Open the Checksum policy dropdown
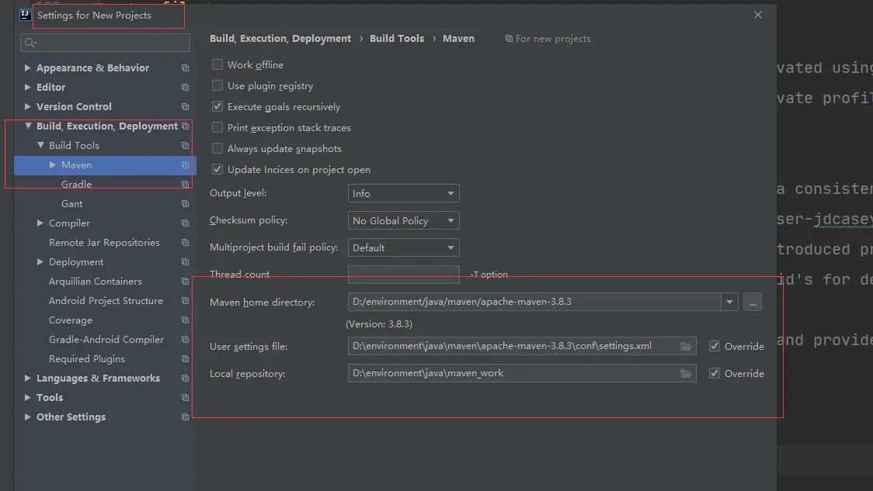The image size is (873, 491). point(403,221)
